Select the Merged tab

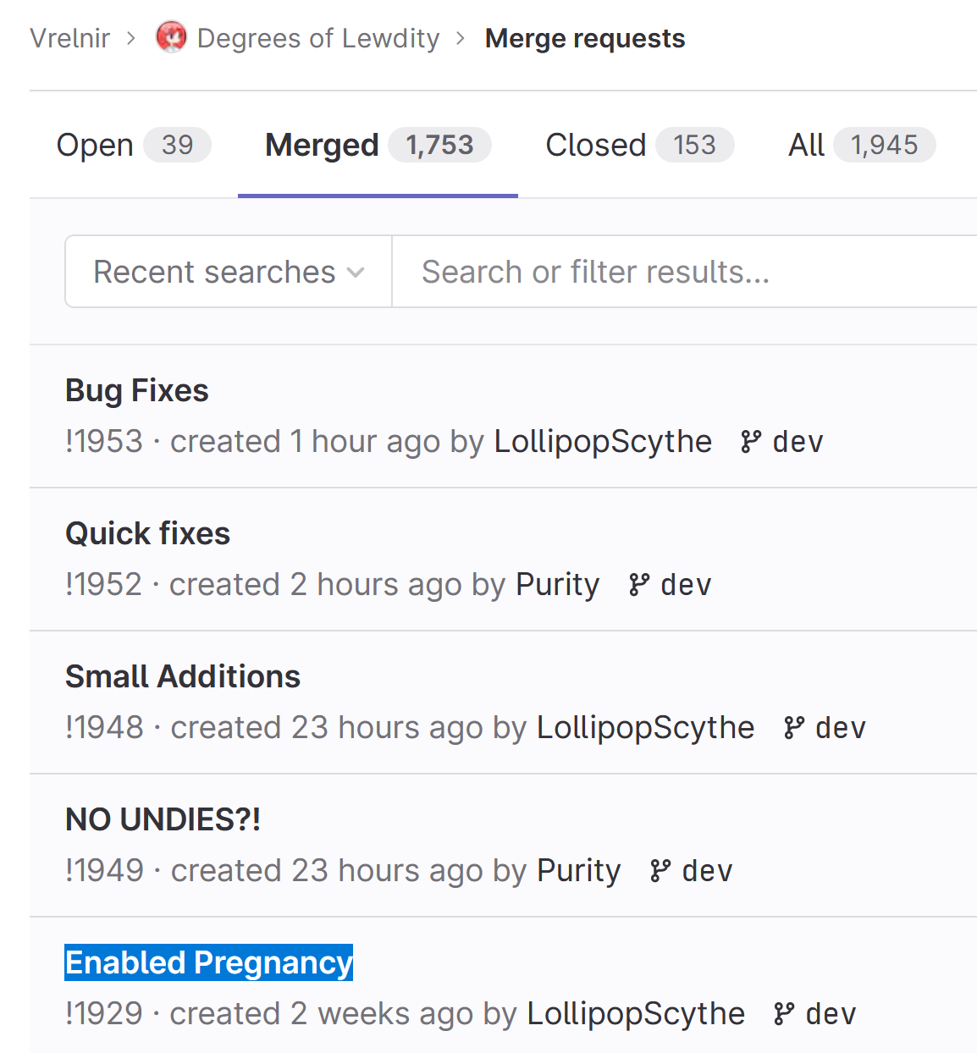click(x=377, y=145)
